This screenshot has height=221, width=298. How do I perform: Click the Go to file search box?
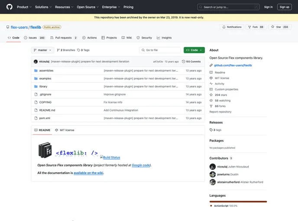point(160,50)
